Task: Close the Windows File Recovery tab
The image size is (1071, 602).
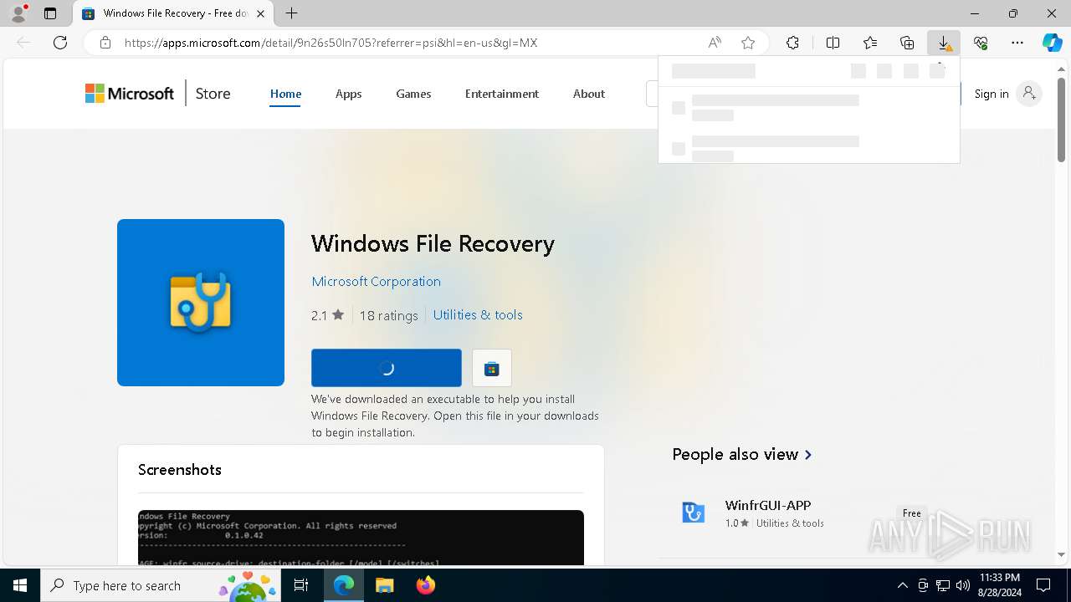Action: click(261, 13)
